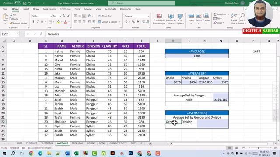Open Merge & Center dropdown arrow
The image size is (280, 157).
click(x=119, y=22)
